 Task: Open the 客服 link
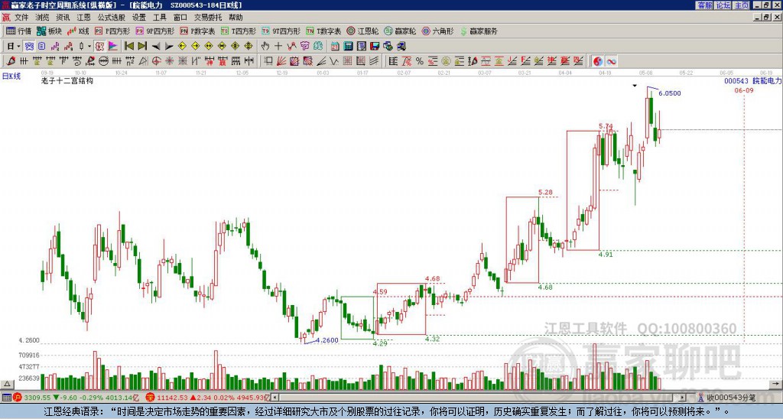(x=705, y=5)
